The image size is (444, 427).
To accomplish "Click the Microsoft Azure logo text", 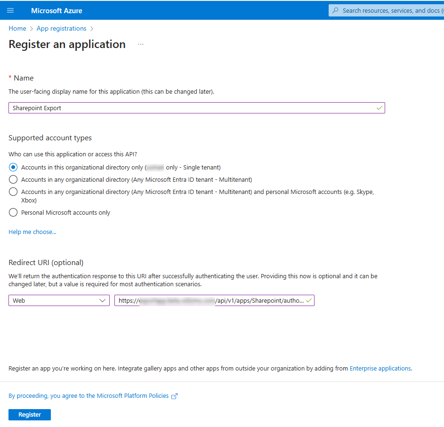I will [57, 10].
